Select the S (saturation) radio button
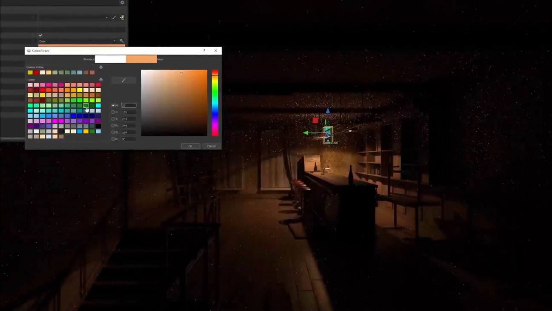The image size is (552, 311). coord(113,112)
